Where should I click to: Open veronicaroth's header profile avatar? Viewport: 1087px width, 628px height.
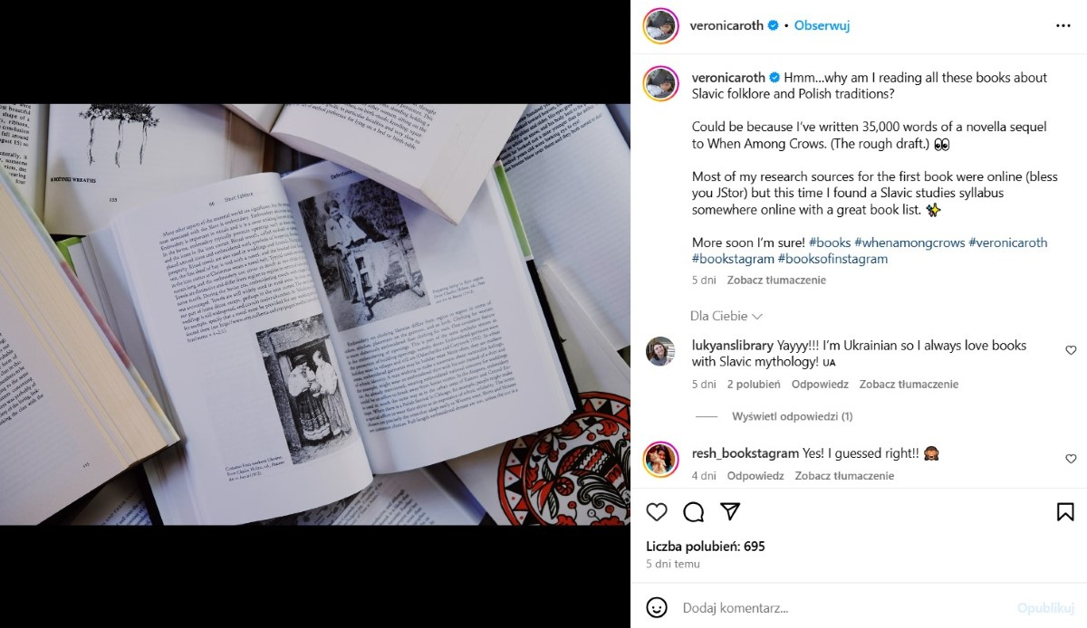[660, 26]
